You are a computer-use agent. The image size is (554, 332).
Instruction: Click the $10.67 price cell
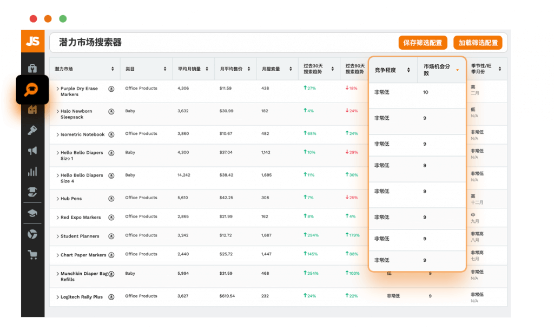click(226, 133)
